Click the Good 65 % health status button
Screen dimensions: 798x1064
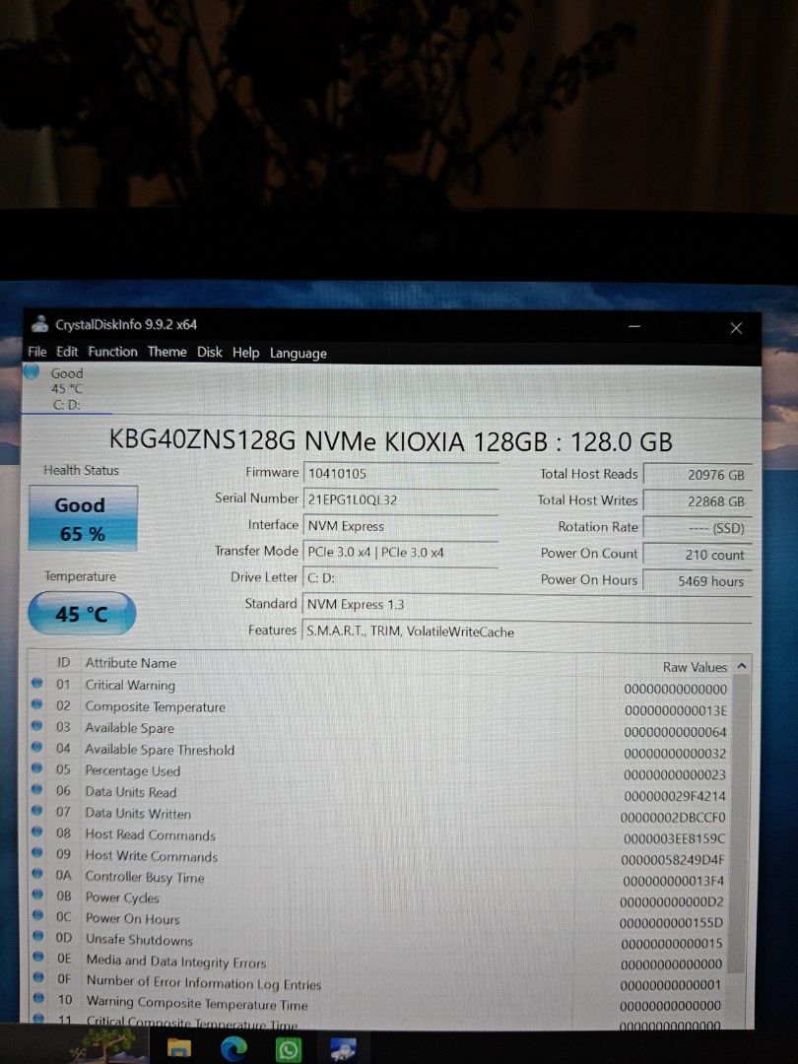coord(83,518)
